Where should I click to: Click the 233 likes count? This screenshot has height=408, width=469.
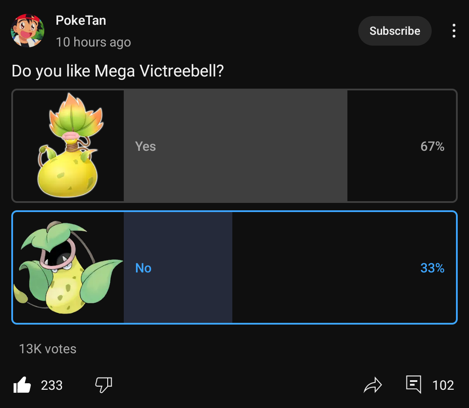coord(52,385)
